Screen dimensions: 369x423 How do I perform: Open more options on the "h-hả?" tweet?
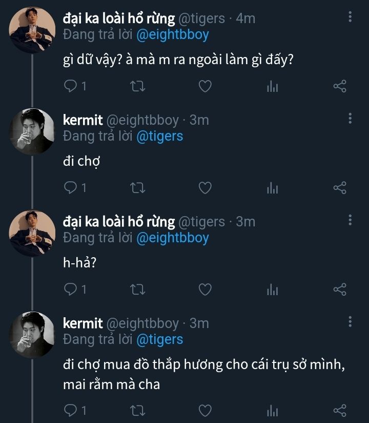pyautogui.click(x=350, y=221)
